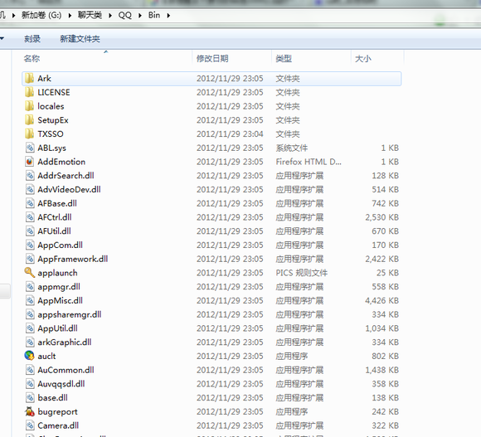
Task: Select the file name Auvqqsdl.dll
Action: click(61, 384)
